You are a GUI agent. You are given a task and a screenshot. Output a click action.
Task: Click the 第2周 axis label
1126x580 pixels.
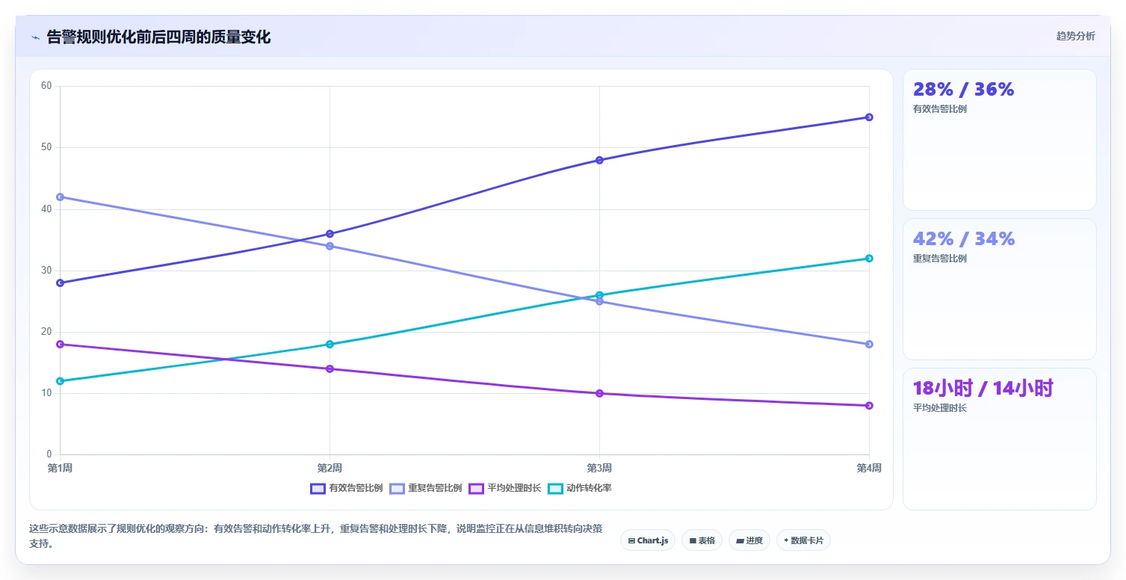pos(330,469)
